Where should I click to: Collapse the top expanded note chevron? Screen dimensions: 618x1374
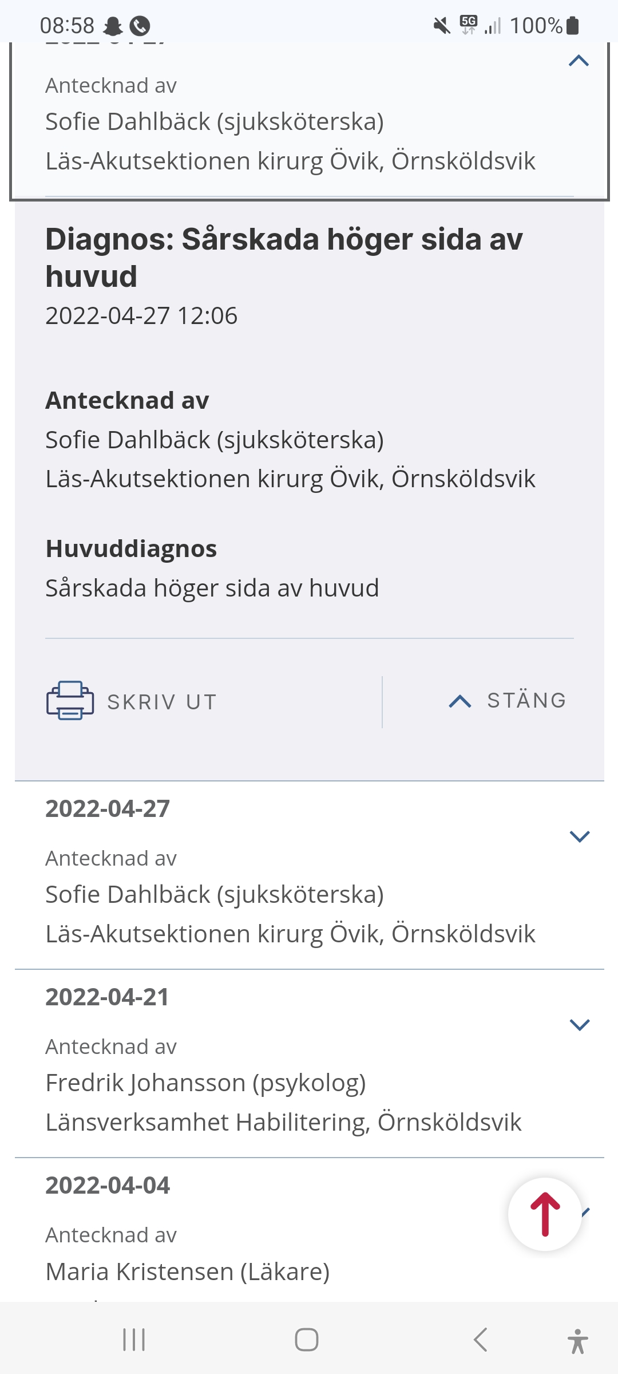coord(579,61)
